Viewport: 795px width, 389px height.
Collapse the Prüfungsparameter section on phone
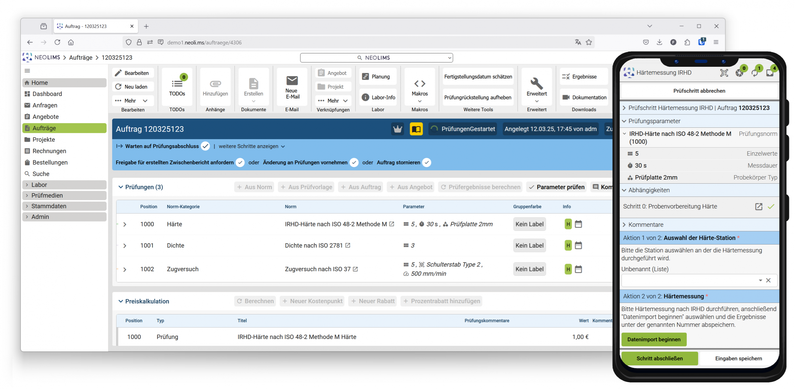[x=624, y=121]
